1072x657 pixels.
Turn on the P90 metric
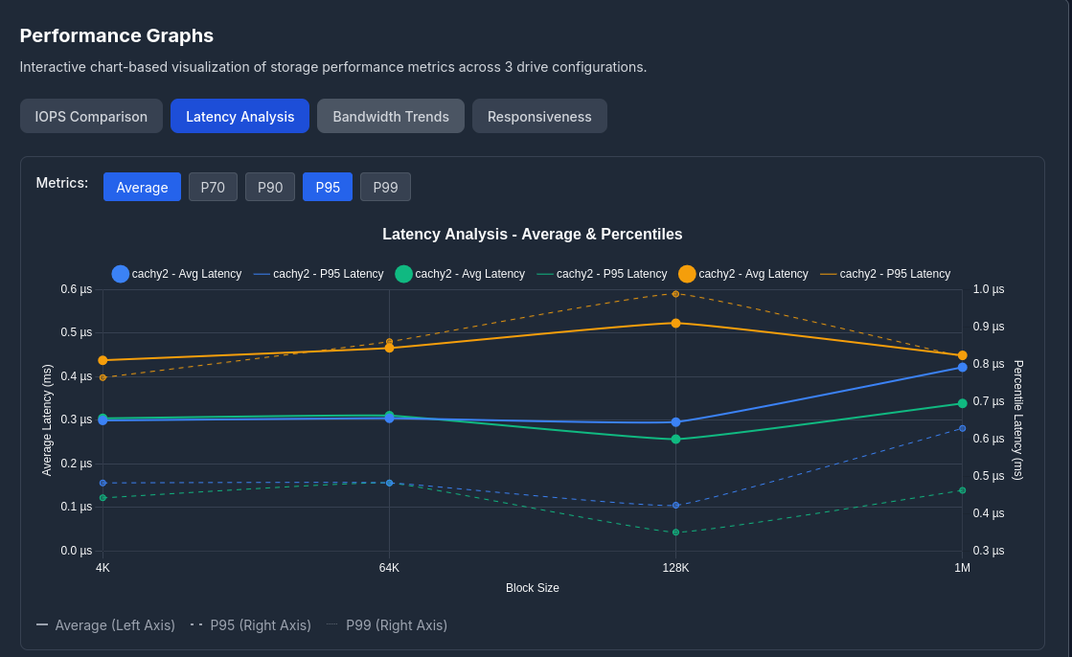270,187
